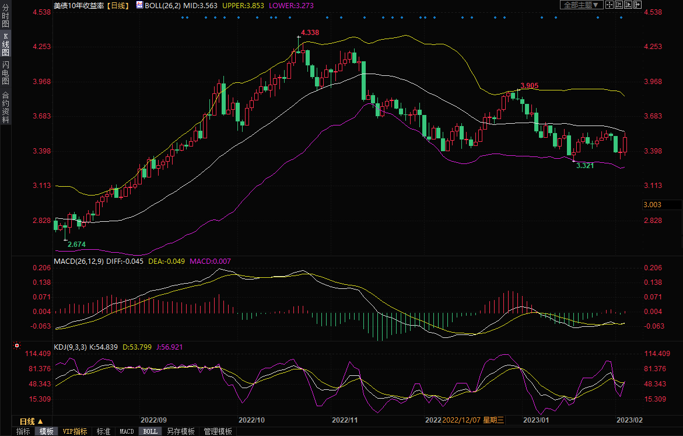
Task: Click the 4.338 peak price marker
Action: click(x=310, y=33)
